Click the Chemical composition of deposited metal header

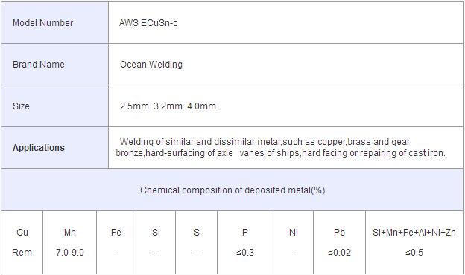[x=232, y=190]
